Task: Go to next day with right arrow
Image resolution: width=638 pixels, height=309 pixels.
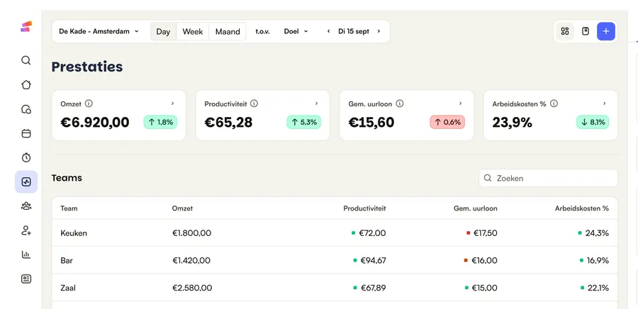Action: coord(379,31)
